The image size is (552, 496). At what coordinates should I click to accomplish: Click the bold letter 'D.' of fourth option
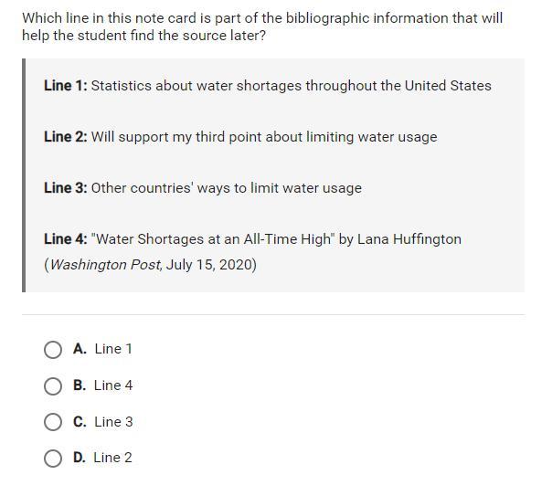point(80,459)
